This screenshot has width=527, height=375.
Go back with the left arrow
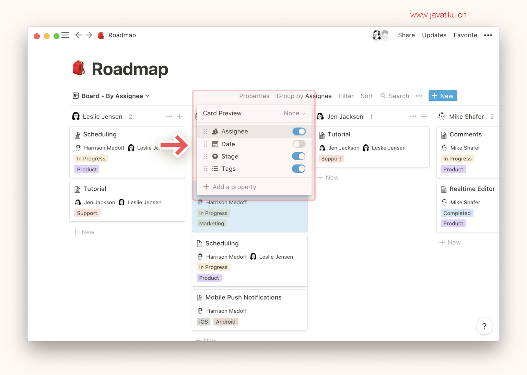click(78, 35)
